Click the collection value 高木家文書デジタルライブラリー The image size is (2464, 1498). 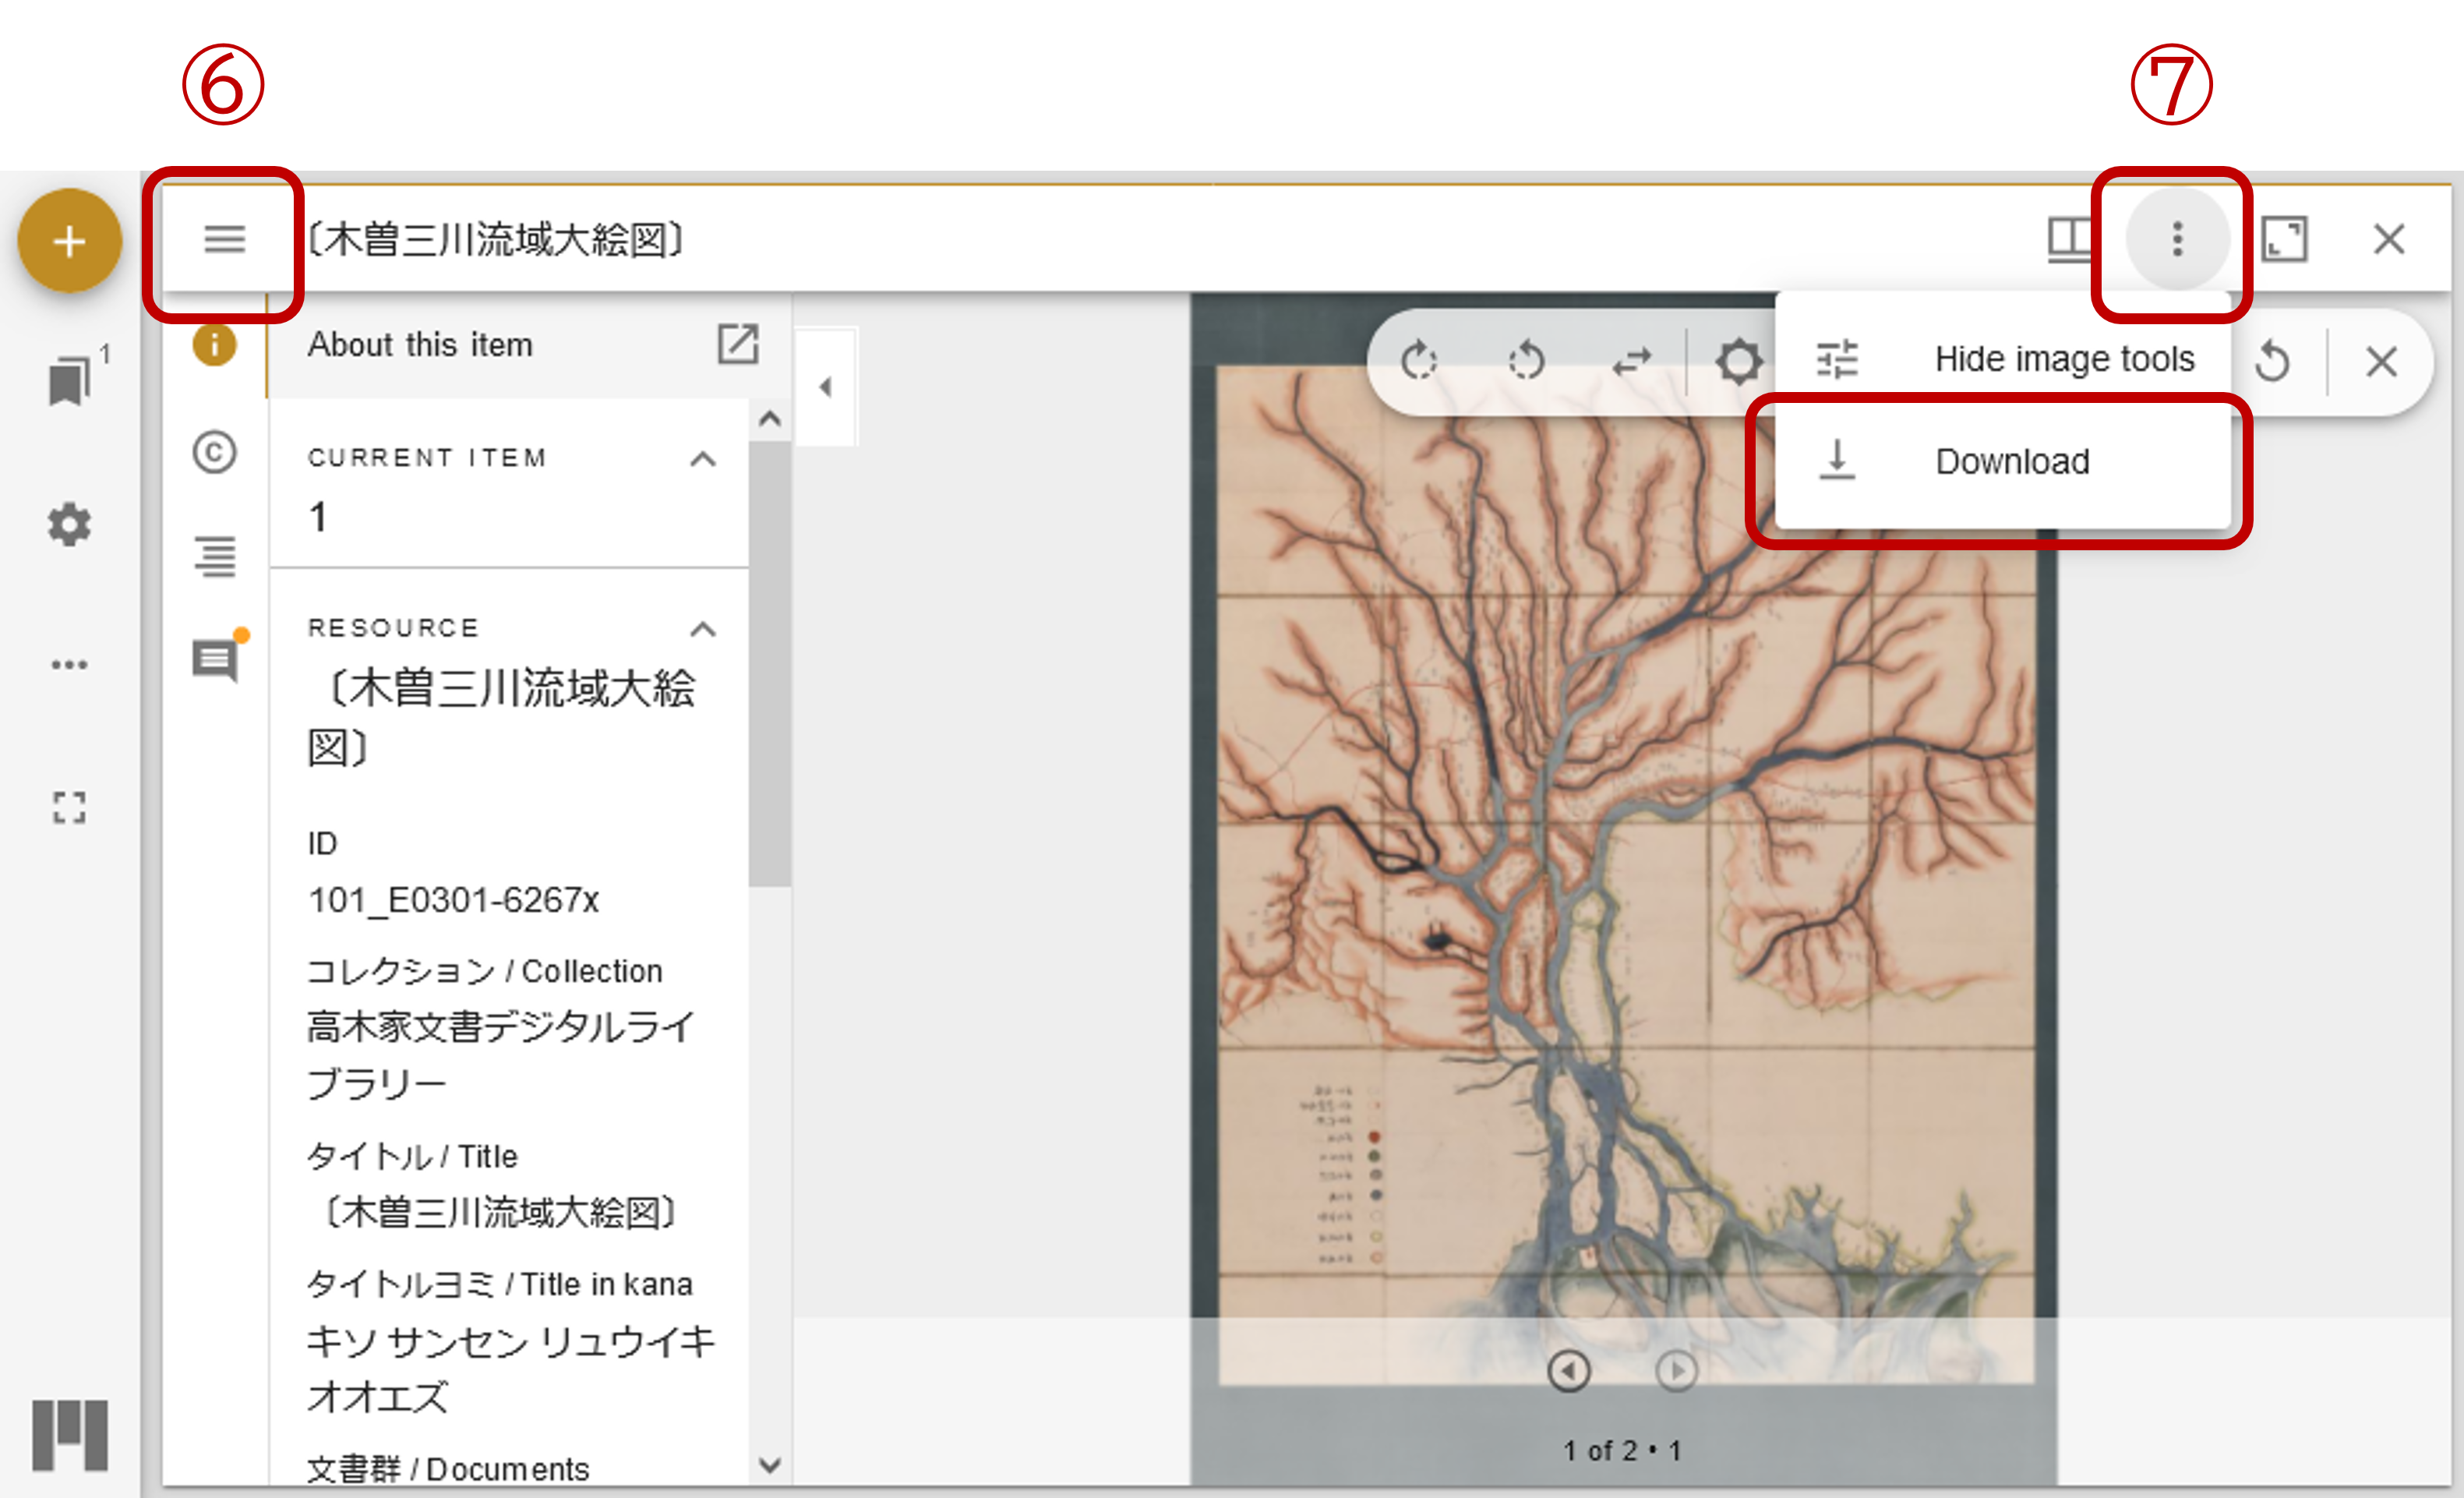(x=501, y=1055)
